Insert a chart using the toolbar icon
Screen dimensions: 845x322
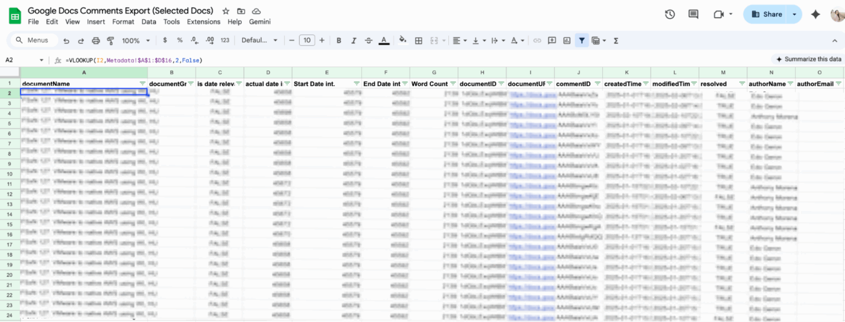567,41
